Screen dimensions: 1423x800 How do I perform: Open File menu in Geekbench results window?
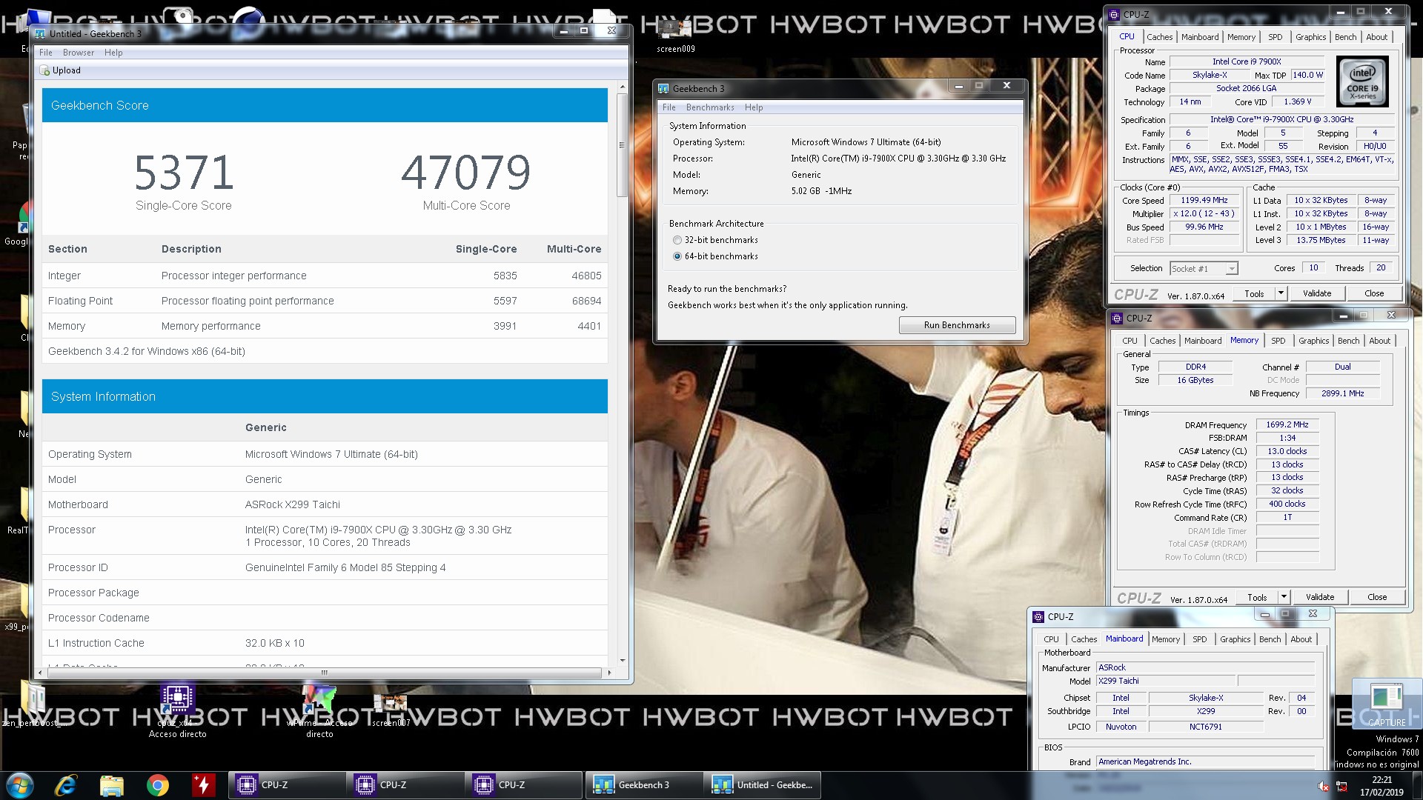[45, 53]
